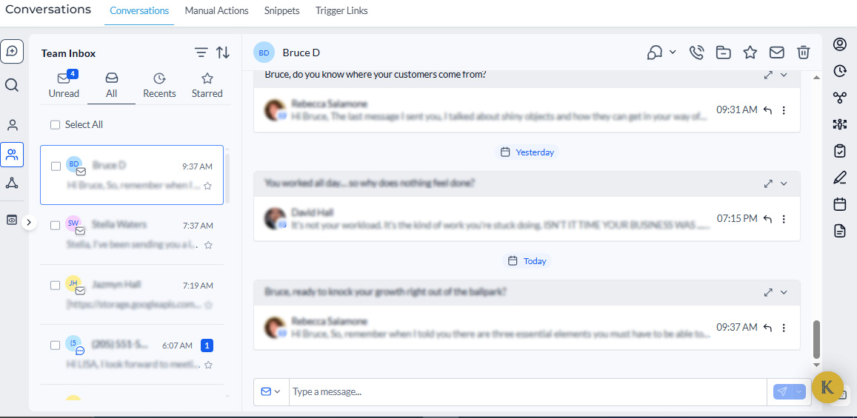Open the tasks clipboard-check icon in right panel
Screen dimensions: 857x418
(x=839, y=151)
